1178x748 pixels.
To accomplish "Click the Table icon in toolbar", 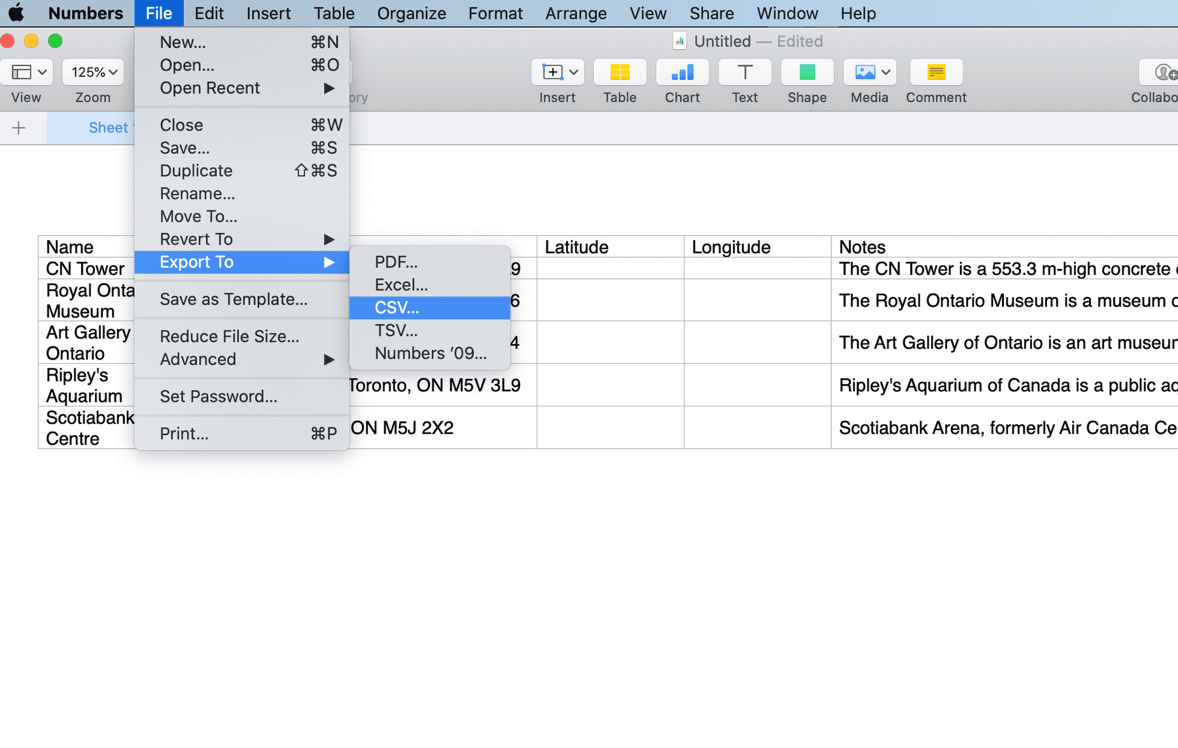I will (619, 72).
